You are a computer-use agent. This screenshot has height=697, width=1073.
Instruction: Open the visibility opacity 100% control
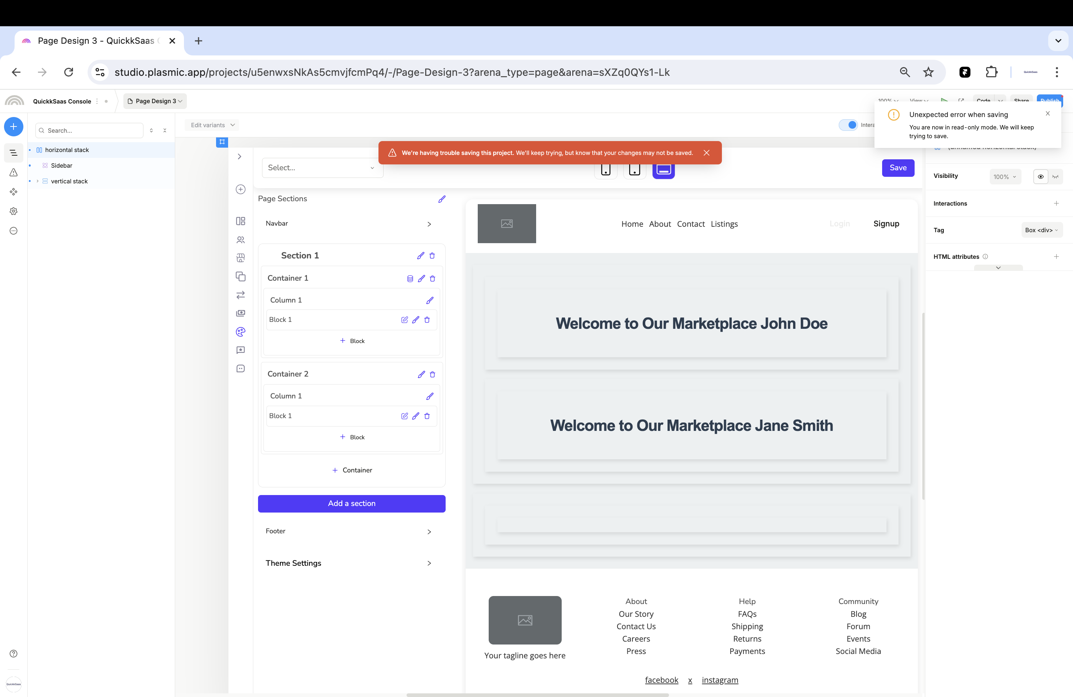pos(1004,176)
